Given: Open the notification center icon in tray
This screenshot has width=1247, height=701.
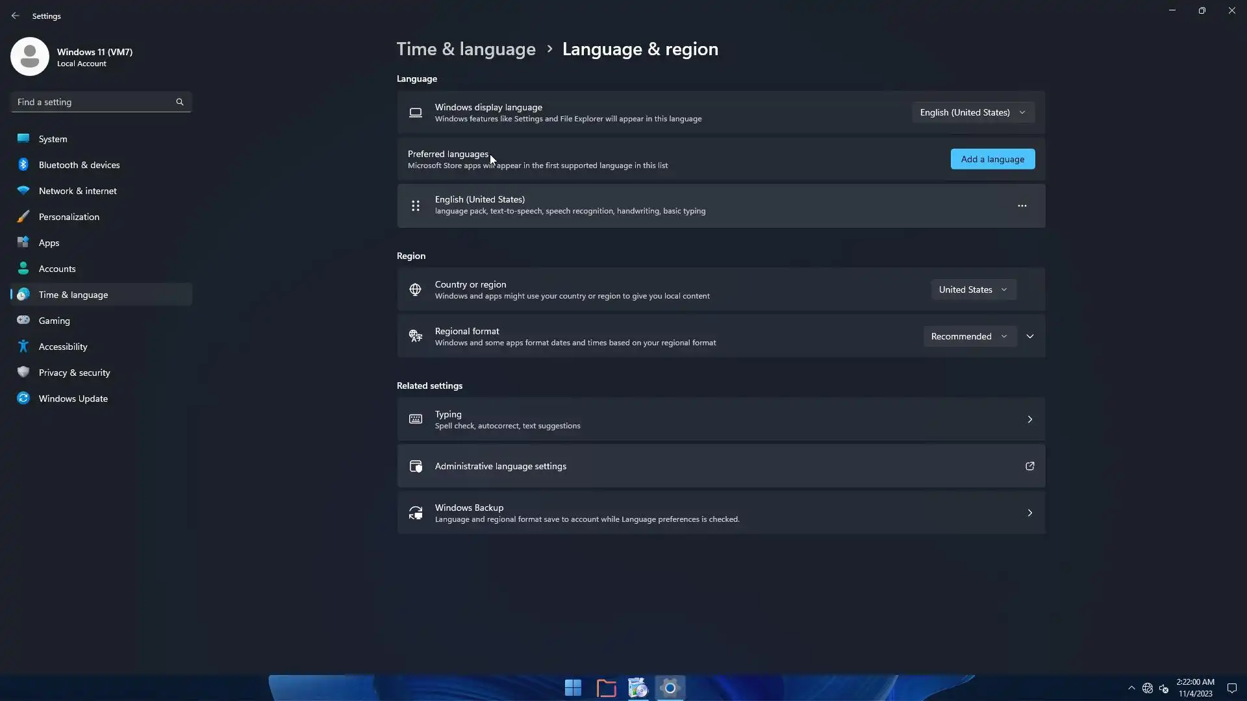Looking at the screenshot, I should [1231, 688].
